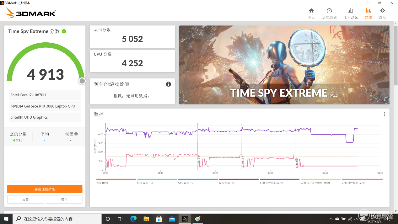Open Task View on the taskbar

(120, 219)
